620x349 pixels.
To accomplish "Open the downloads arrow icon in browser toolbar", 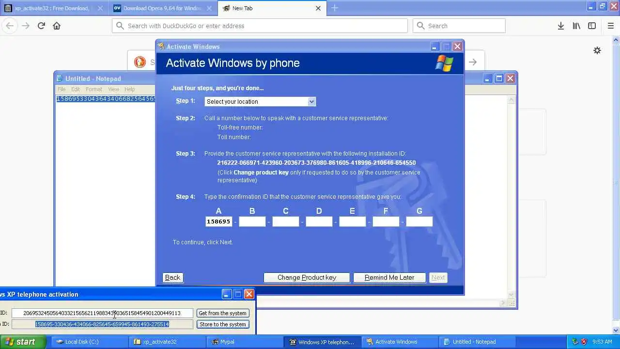I will click(560, 26).
